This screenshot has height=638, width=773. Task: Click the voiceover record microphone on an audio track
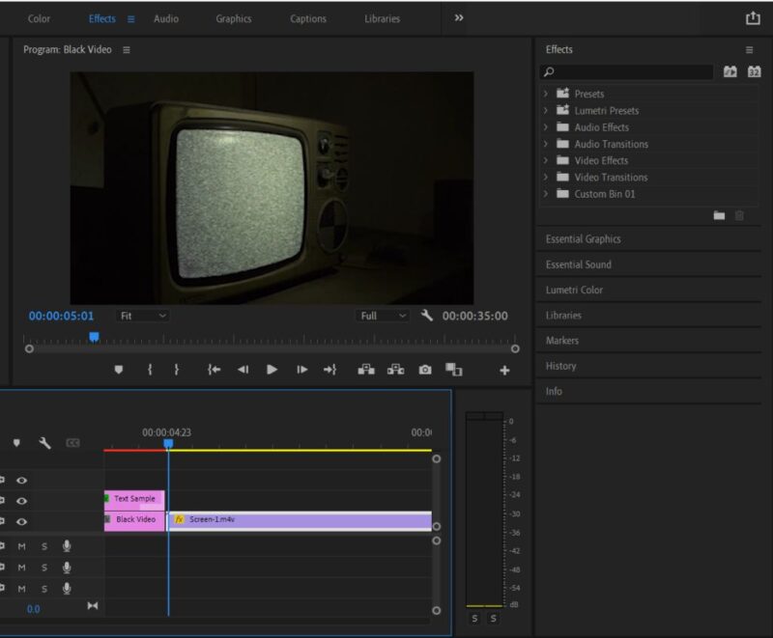tap(67, 547)
